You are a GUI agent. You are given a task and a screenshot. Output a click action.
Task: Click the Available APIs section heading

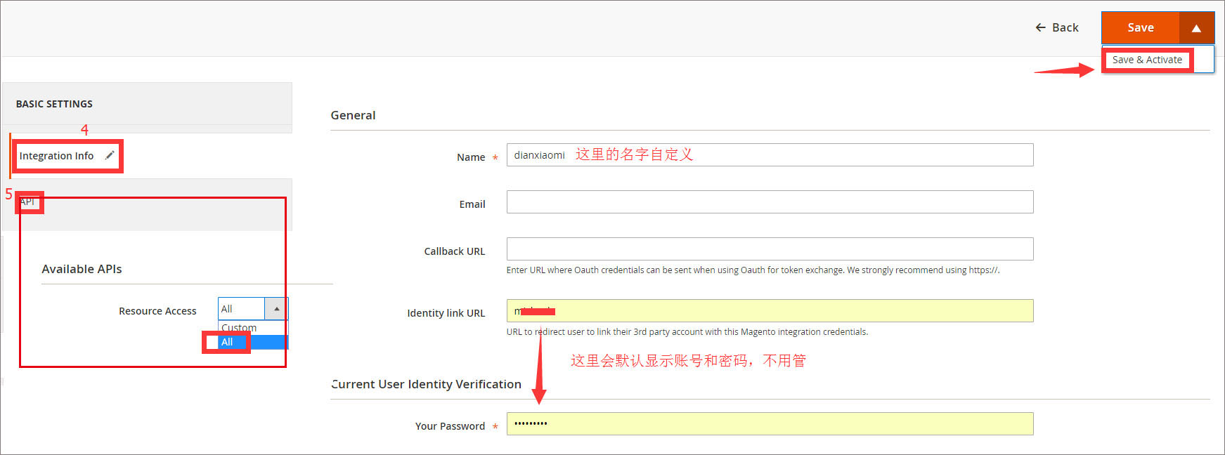[x=82, y=269]
